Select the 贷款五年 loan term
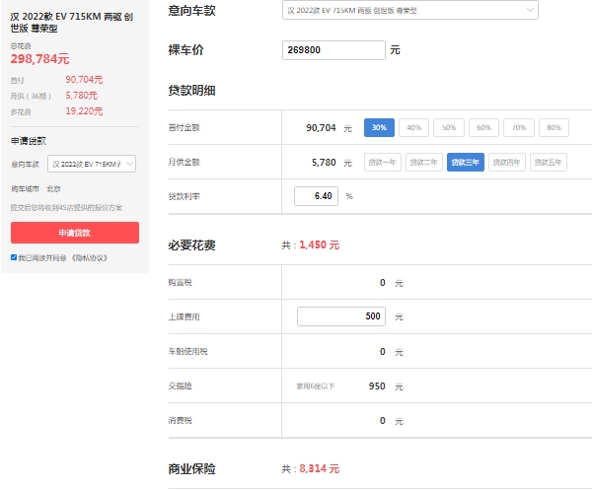This screenshot has height=490, width=592. (549, 162)
